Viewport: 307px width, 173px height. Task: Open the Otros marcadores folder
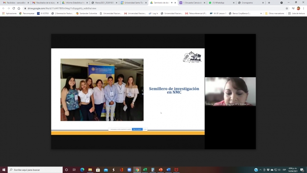coord(275,14)
